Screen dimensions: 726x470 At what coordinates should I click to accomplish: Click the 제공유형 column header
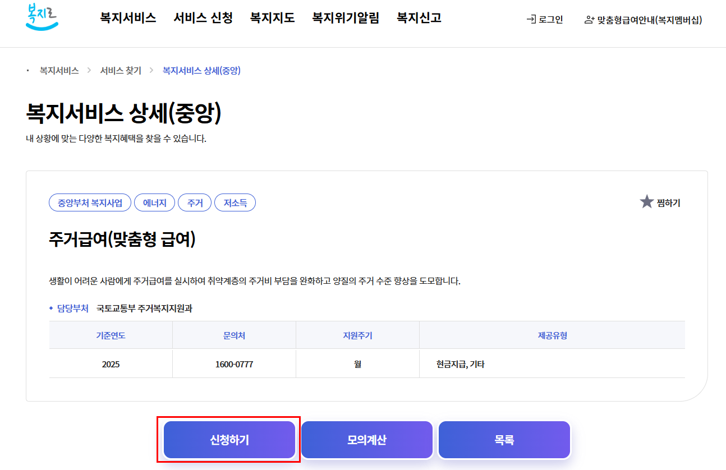553,335
